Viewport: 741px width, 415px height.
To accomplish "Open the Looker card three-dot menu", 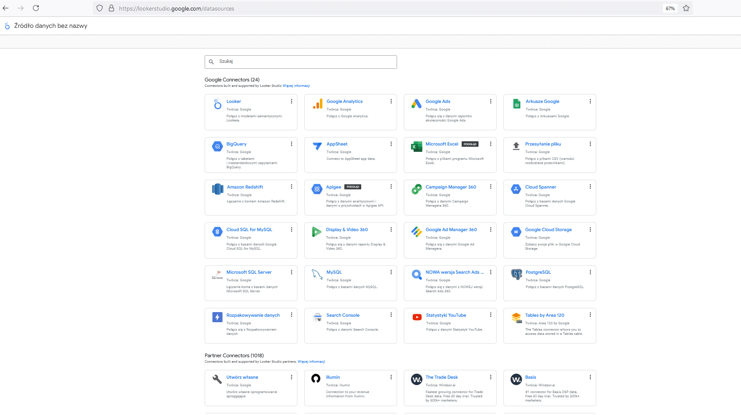I will click(292, 101).
